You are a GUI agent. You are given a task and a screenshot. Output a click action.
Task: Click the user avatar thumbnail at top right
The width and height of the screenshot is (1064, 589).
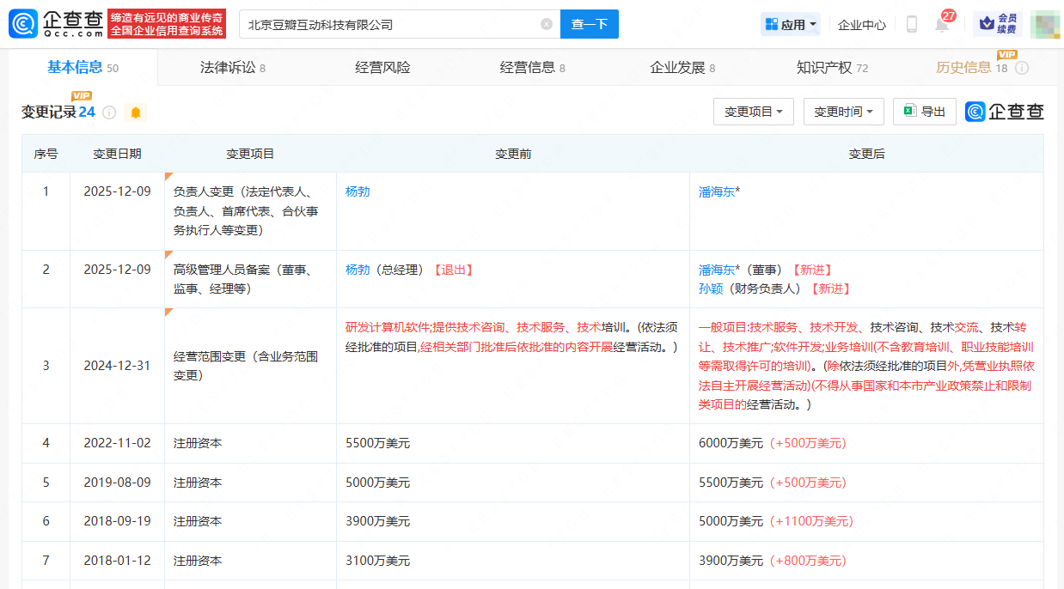(1045, 25)
